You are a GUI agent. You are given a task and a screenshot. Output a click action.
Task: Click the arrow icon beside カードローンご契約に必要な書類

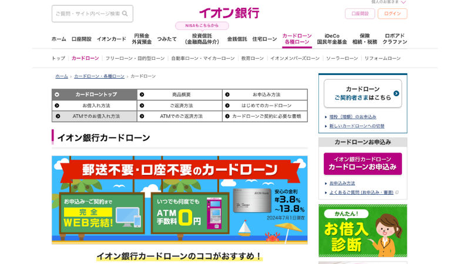coord(227,116)
